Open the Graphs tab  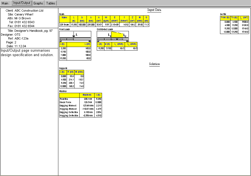[38, 3]
